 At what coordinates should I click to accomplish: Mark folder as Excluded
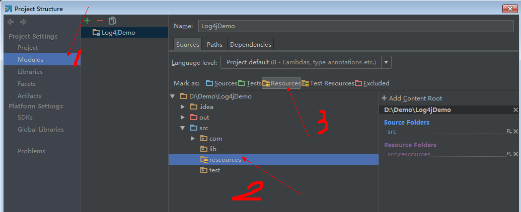point(372,83)
